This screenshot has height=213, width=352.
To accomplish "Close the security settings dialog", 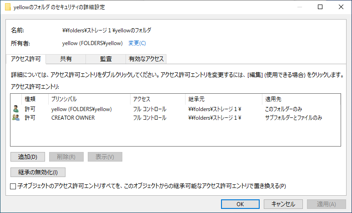I will point(341,7).
